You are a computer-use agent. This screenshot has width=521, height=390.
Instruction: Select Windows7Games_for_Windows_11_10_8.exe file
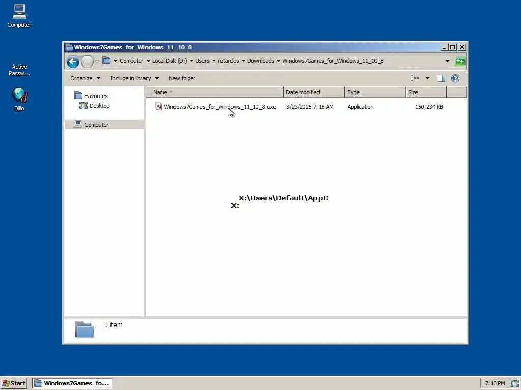point(220,107)
